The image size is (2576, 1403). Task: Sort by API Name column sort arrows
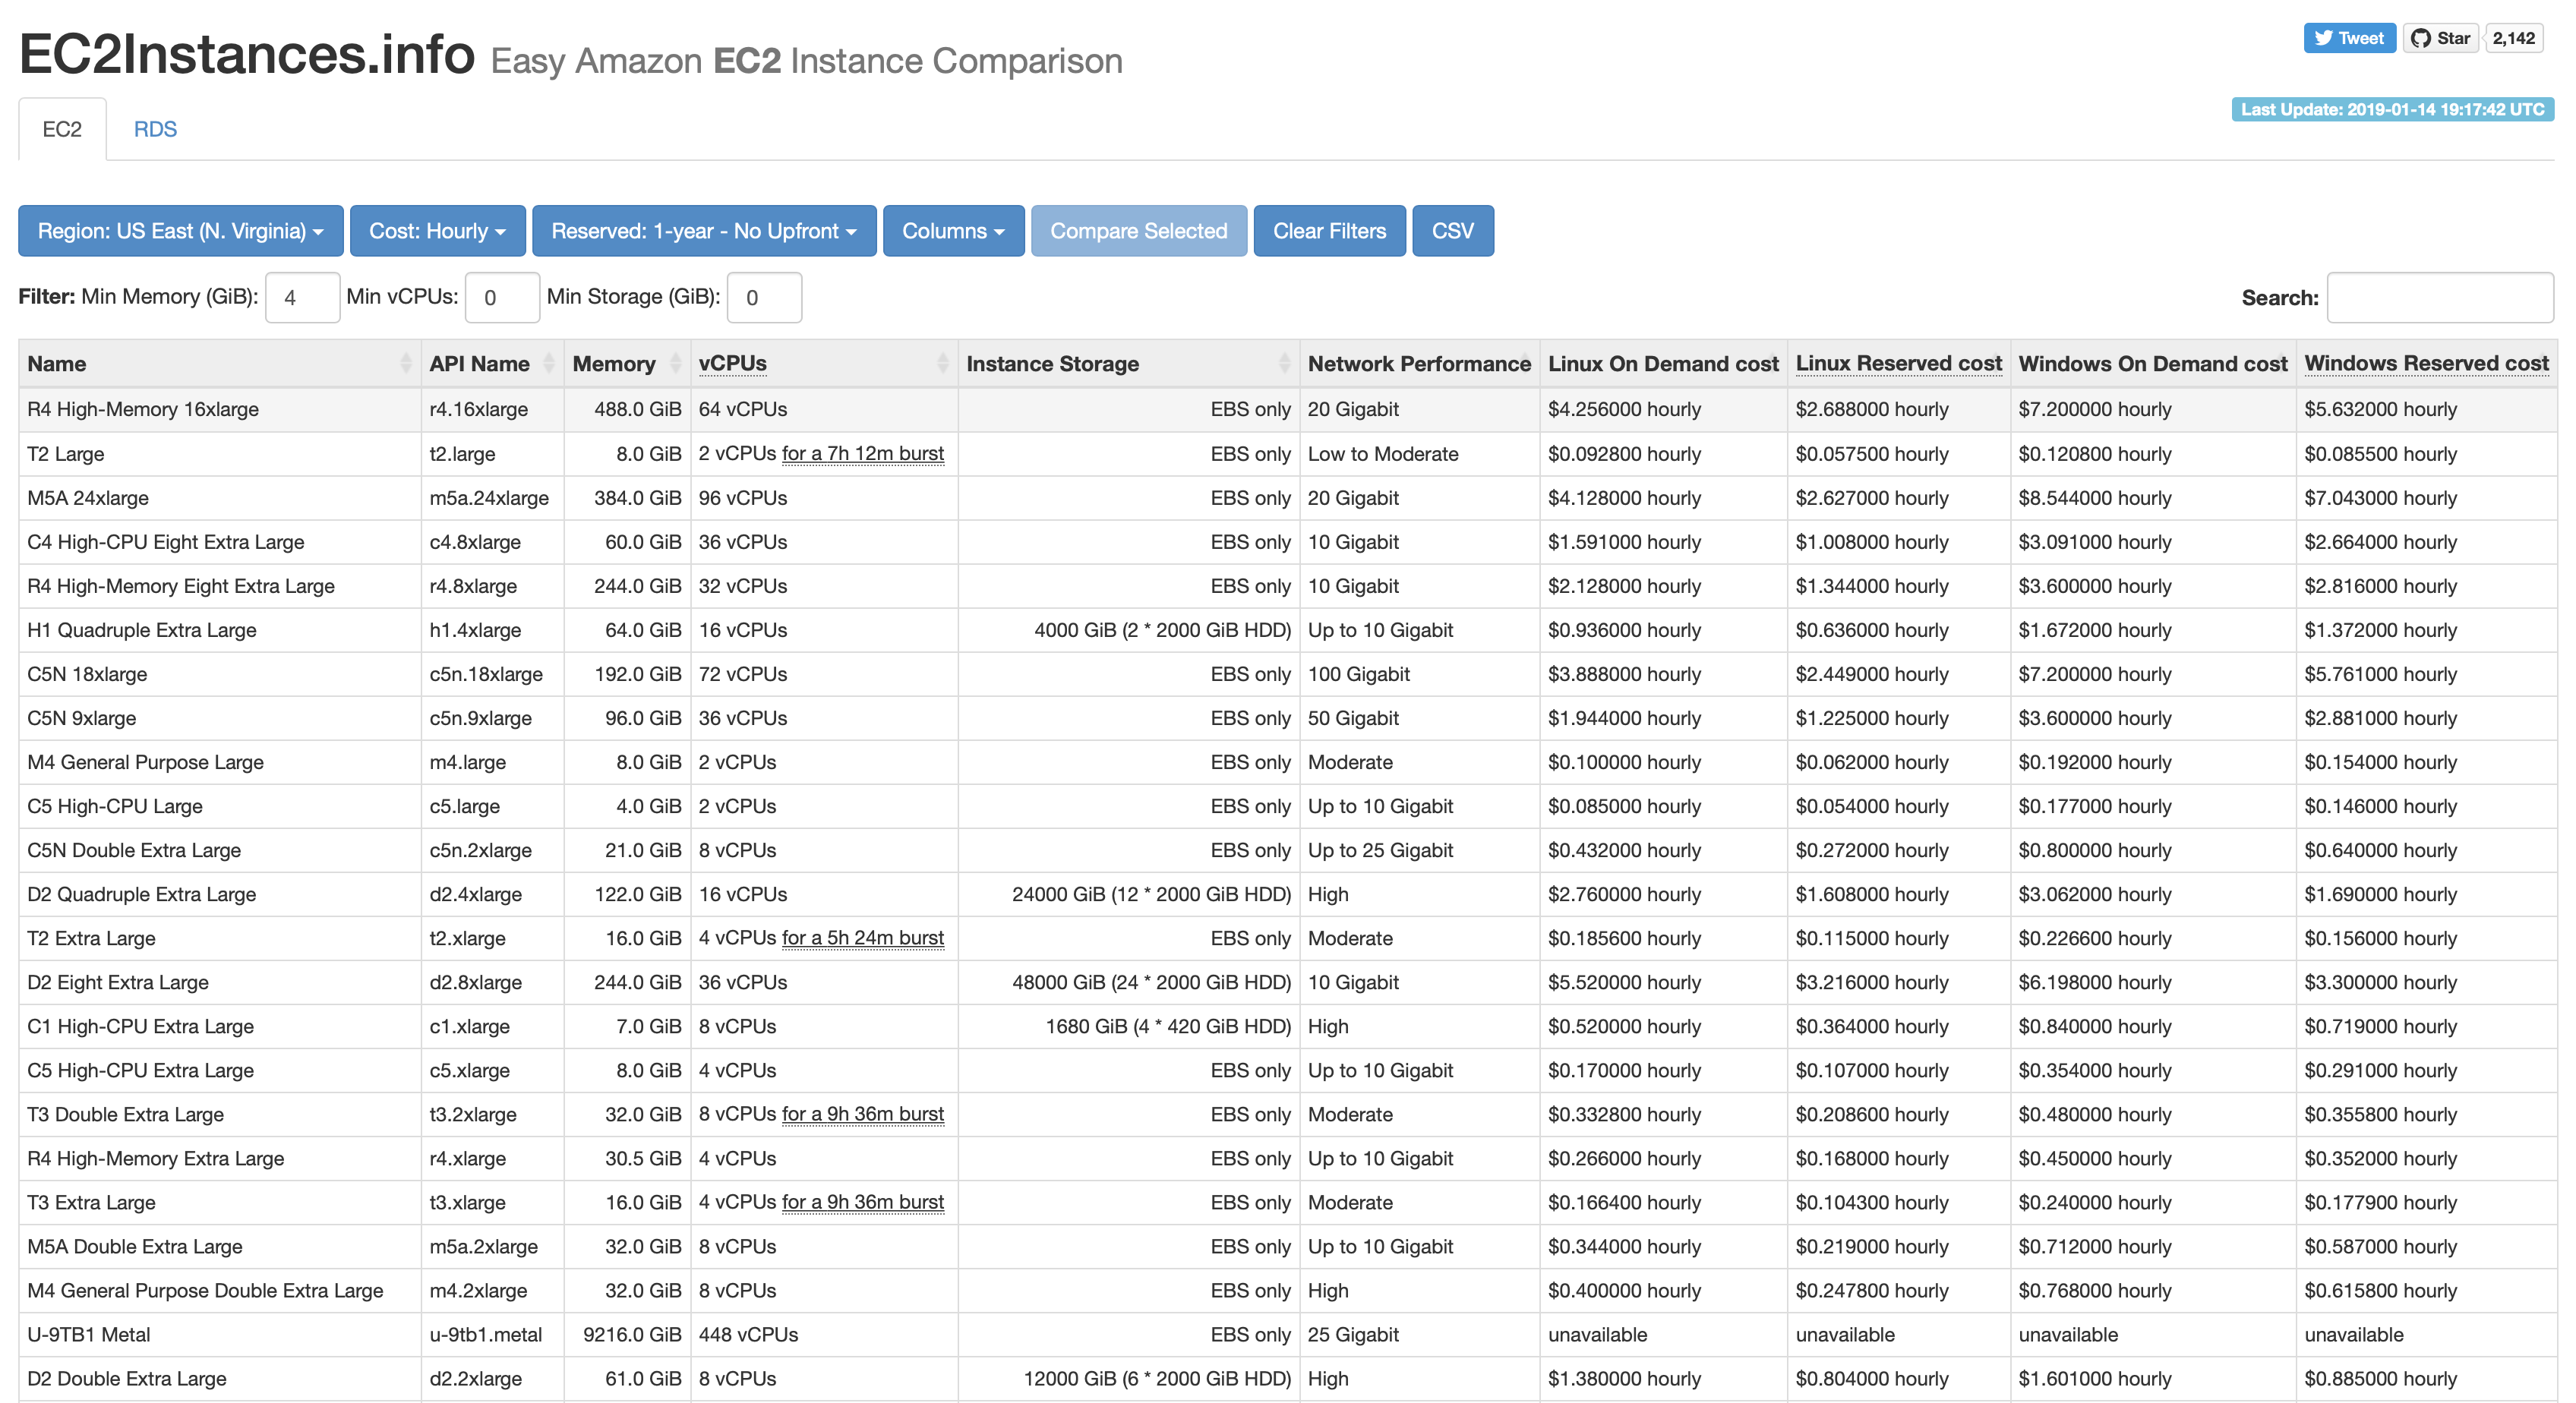[549, 364]
